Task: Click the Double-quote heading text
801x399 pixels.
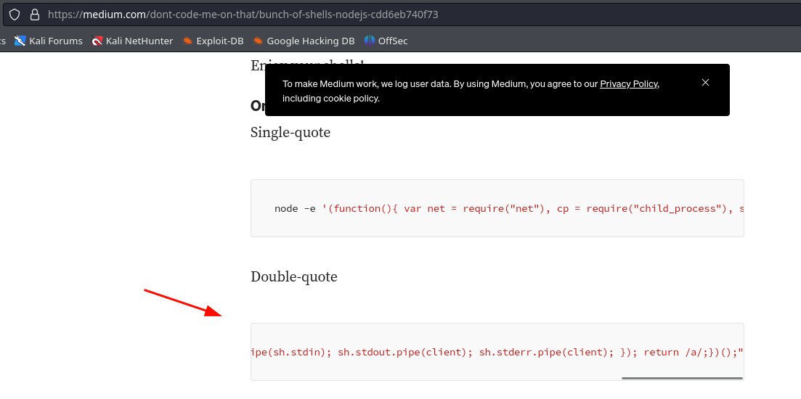Action: pos(293,277)
